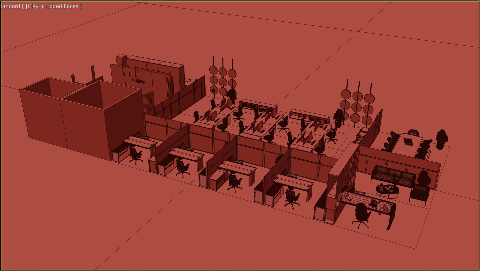The image size is (480, 271).
Task: Open the Standard viewport label menu
Action: 11,6
